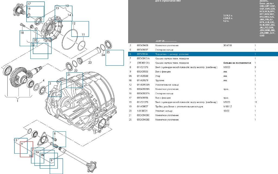The width and height of the screenshot is (278, 174).
Task: Click callout 18 screw box in diagram
Action: click(26, 38)
